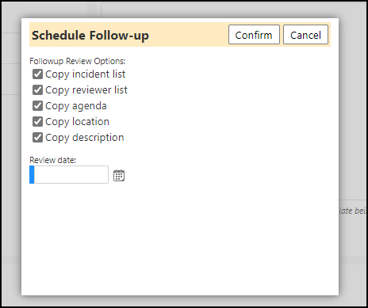
Task: Click the "Copy agenda" text label
Action: (76, 106)
